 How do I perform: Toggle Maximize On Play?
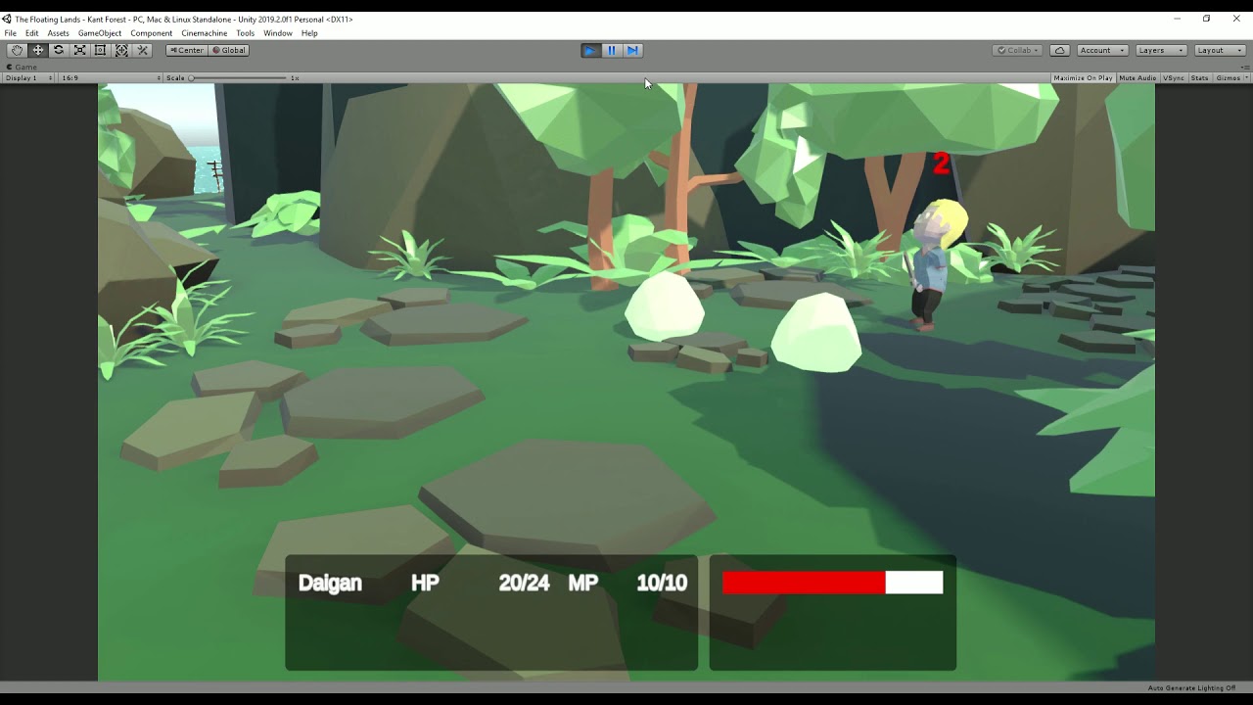coord(1083,77)
